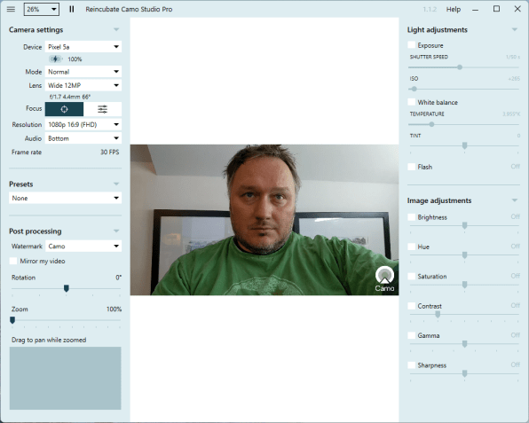This screenshot has height=423, width=529.
Task: Click the 100% battery level text
Action: click(75, 59)
